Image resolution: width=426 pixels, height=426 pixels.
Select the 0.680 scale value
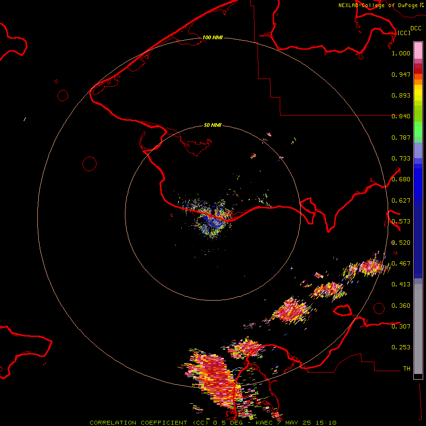(x=401, y=179)
